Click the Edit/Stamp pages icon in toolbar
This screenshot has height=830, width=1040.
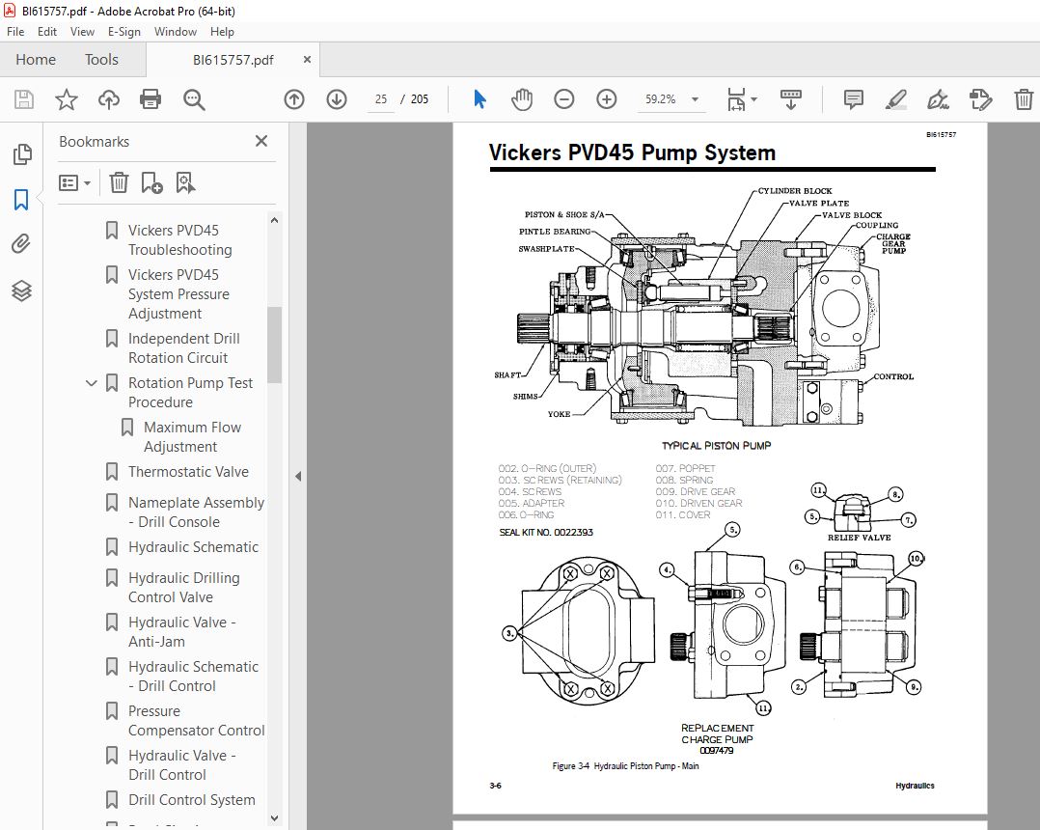[980, 99]
